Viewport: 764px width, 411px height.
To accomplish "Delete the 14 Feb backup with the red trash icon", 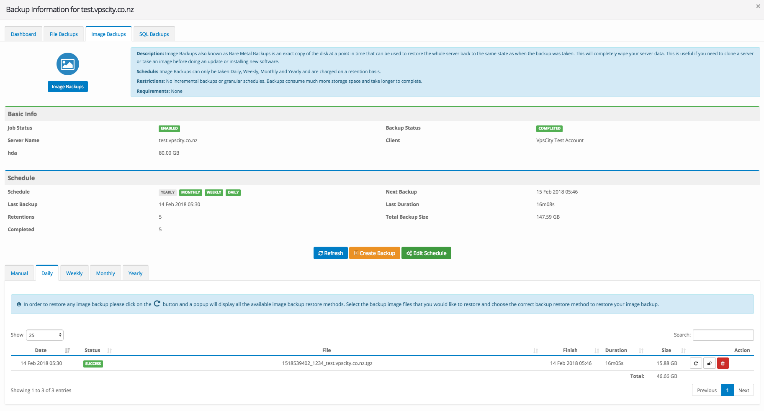I will [723, 363].
